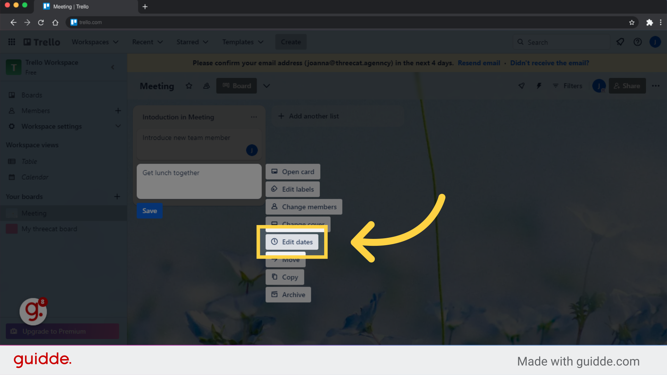The image size is (667, 375).
Task: Open the Table workspace view
Action: point(28,161)
